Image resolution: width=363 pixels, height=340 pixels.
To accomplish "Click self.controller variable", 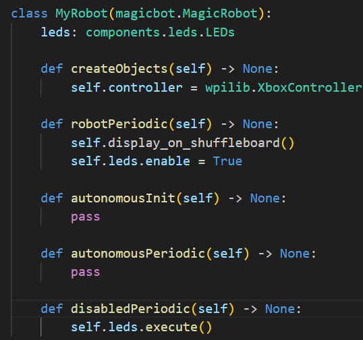I will click(x=127, y=88).
